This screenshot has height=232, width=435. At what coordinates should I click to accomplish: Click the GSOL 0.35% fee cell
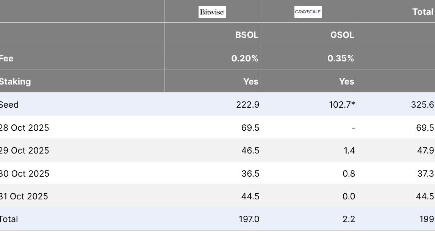(341, 58)
